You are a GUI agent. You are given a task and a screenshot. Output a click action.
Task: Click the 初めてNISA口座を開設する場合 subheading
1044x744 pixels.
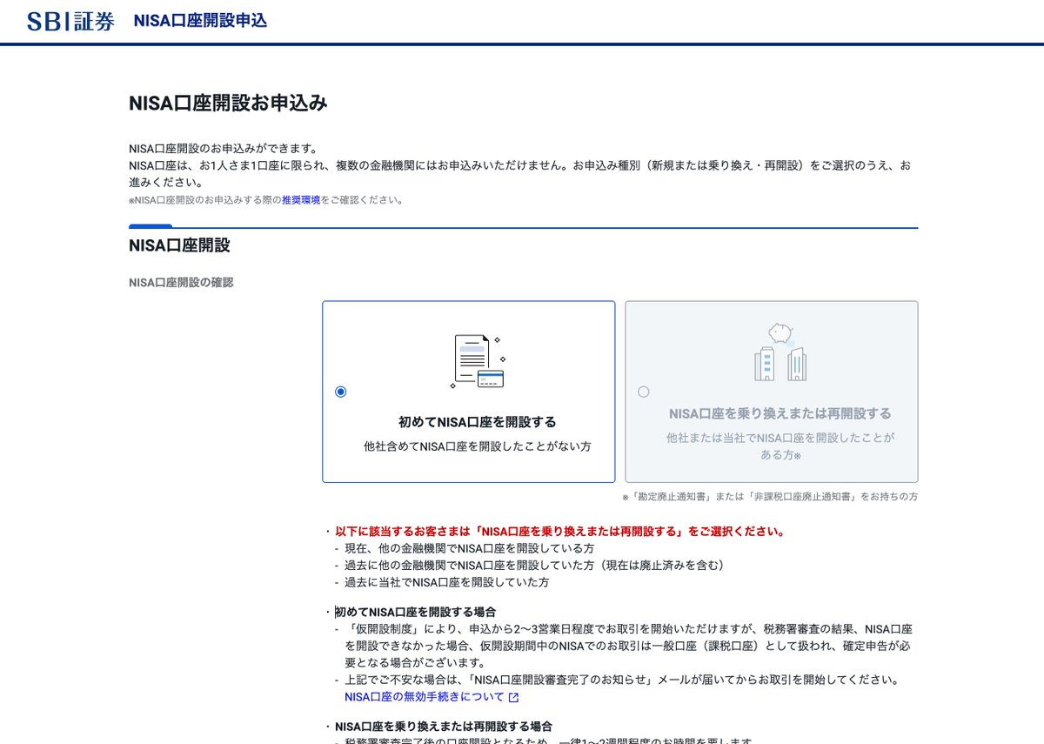(x=415, y=612)
